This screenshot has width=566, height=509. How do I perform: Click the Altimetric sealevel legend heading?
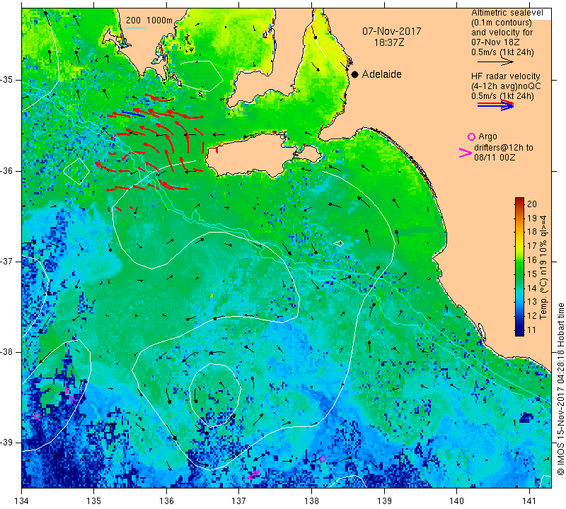[507, 13]
